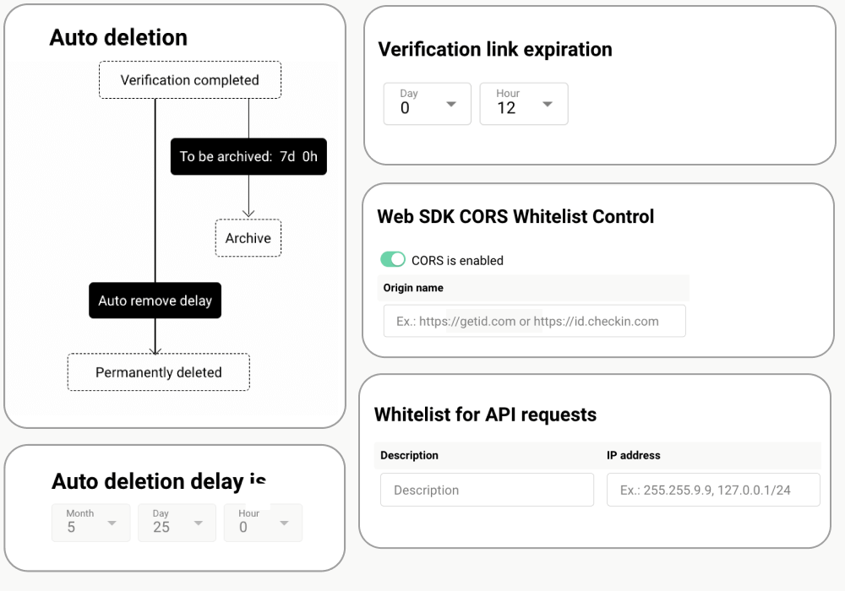Click the Auto remove delay label

pos(155,301)
